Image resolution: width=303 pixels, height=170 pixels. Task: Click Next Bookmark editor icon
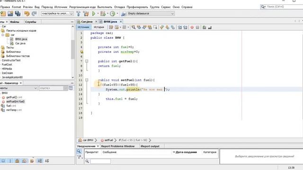coord(167,27)
